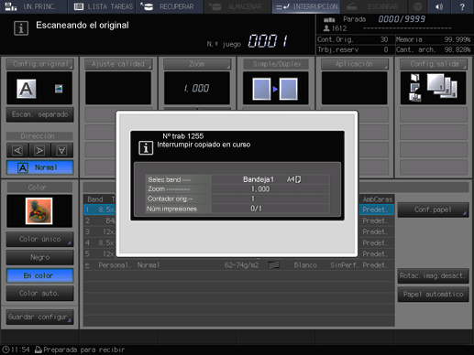Screen dimensions: 474x355
Task: Open Color único options
Action: pyautogui.click(x=39, y=240)
